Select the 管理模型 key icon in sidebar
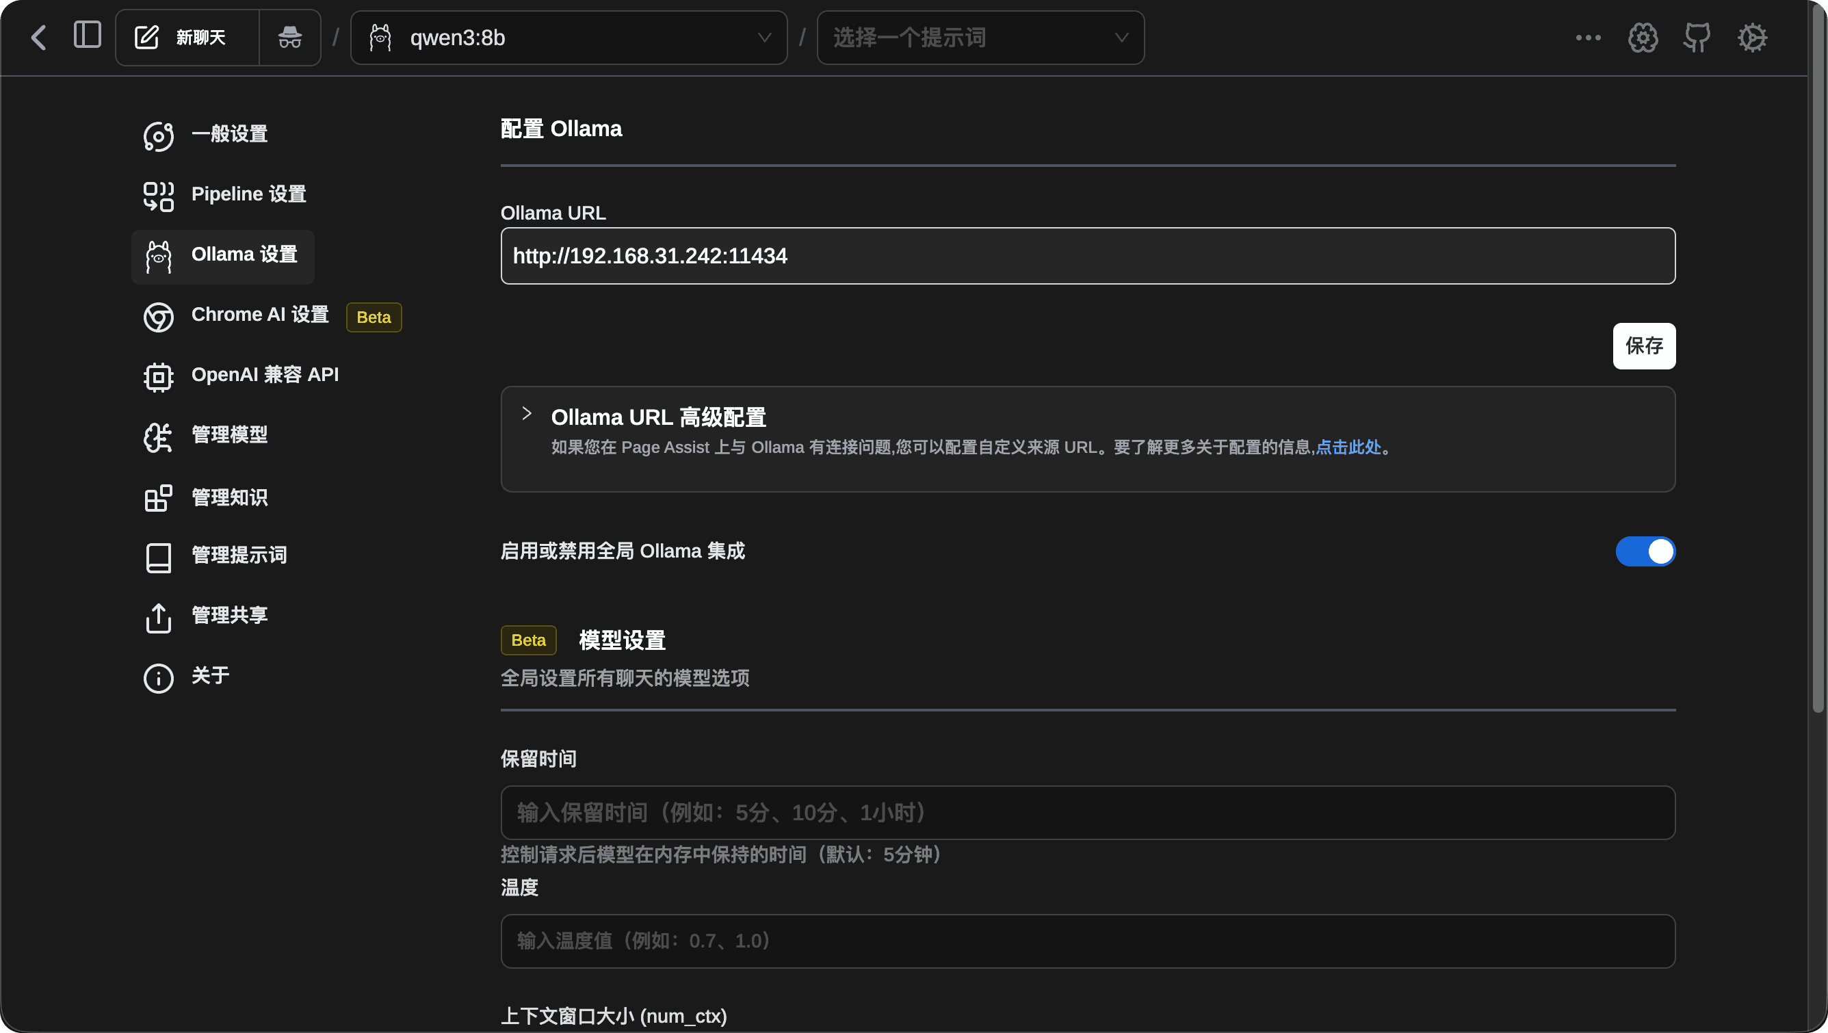1828x1033 pixels. tap(157, 438)
